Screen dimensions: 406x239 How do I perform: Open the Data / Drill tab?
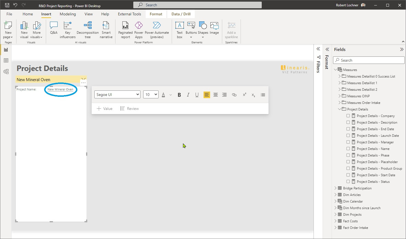181,14
